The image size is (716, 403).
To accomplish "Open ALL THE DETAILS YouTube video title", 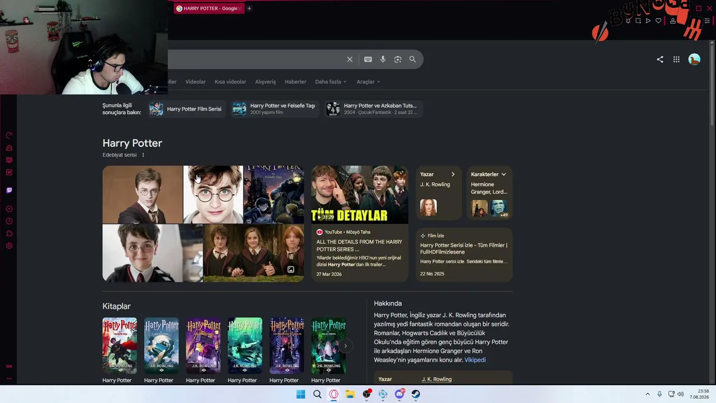I will 359,245.
